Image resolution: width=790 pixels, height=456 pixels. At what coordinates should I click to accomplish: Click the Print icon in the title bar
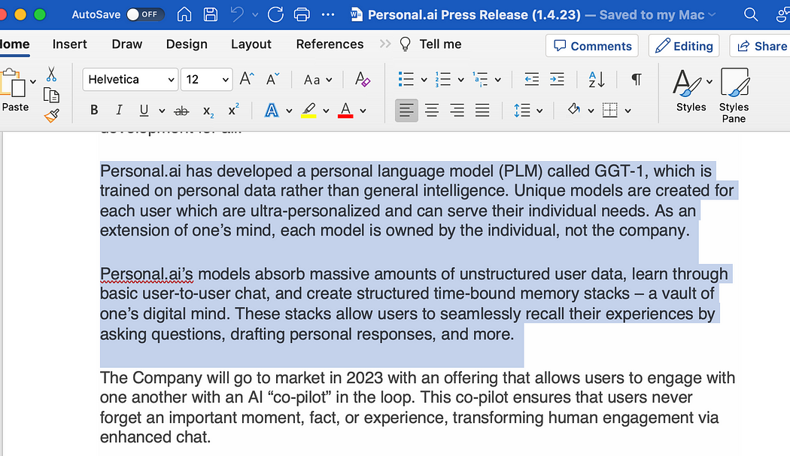point(301,14)
